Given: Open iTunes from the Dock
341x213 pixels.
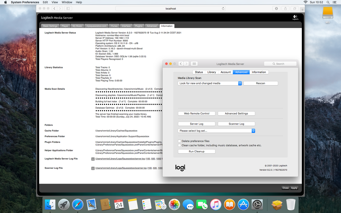Looking at the screenshot, I should 216,204.
